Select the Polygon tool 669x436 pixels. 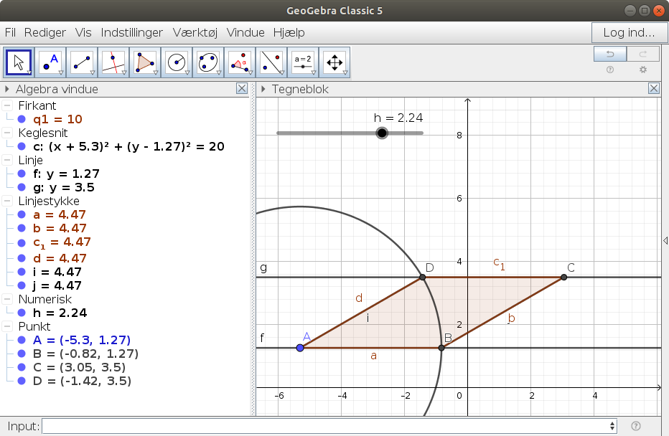pos(145,62)
